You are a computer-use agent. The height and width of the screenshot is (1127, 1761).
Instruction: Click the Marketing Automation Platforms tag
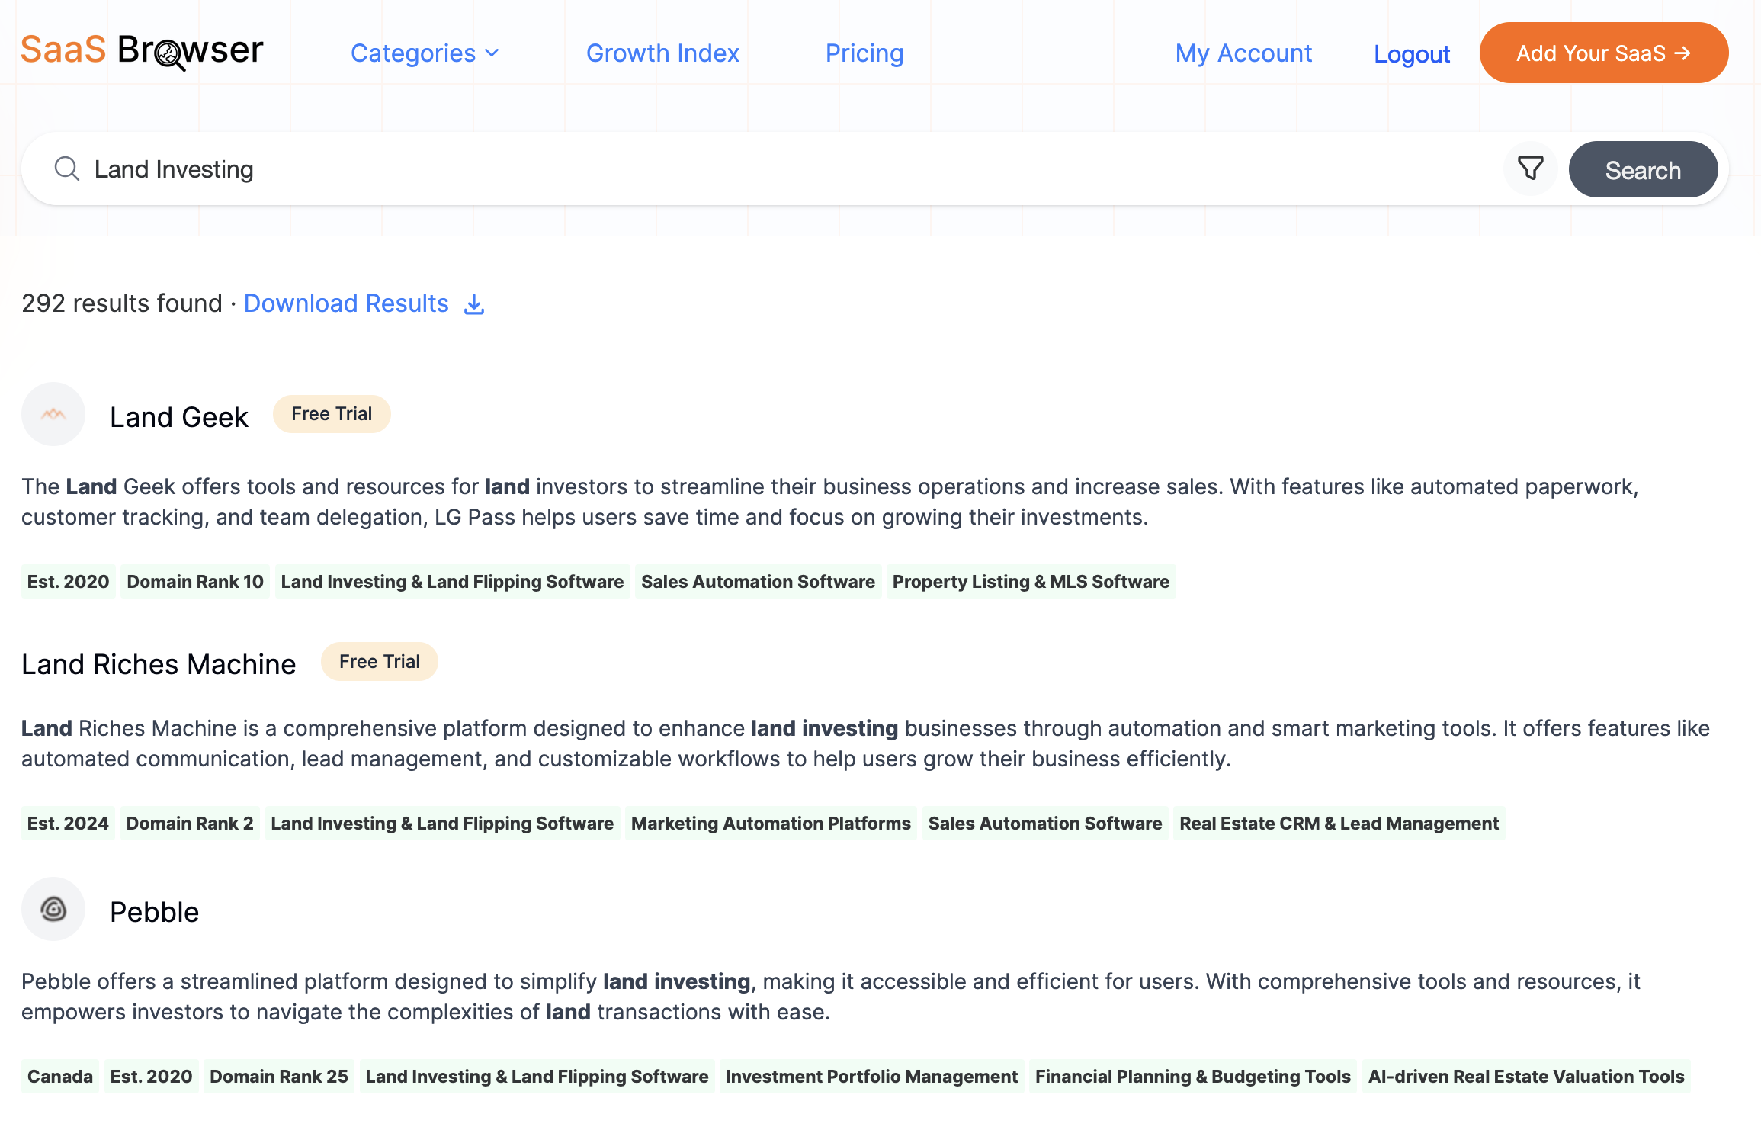click(771, 824)
